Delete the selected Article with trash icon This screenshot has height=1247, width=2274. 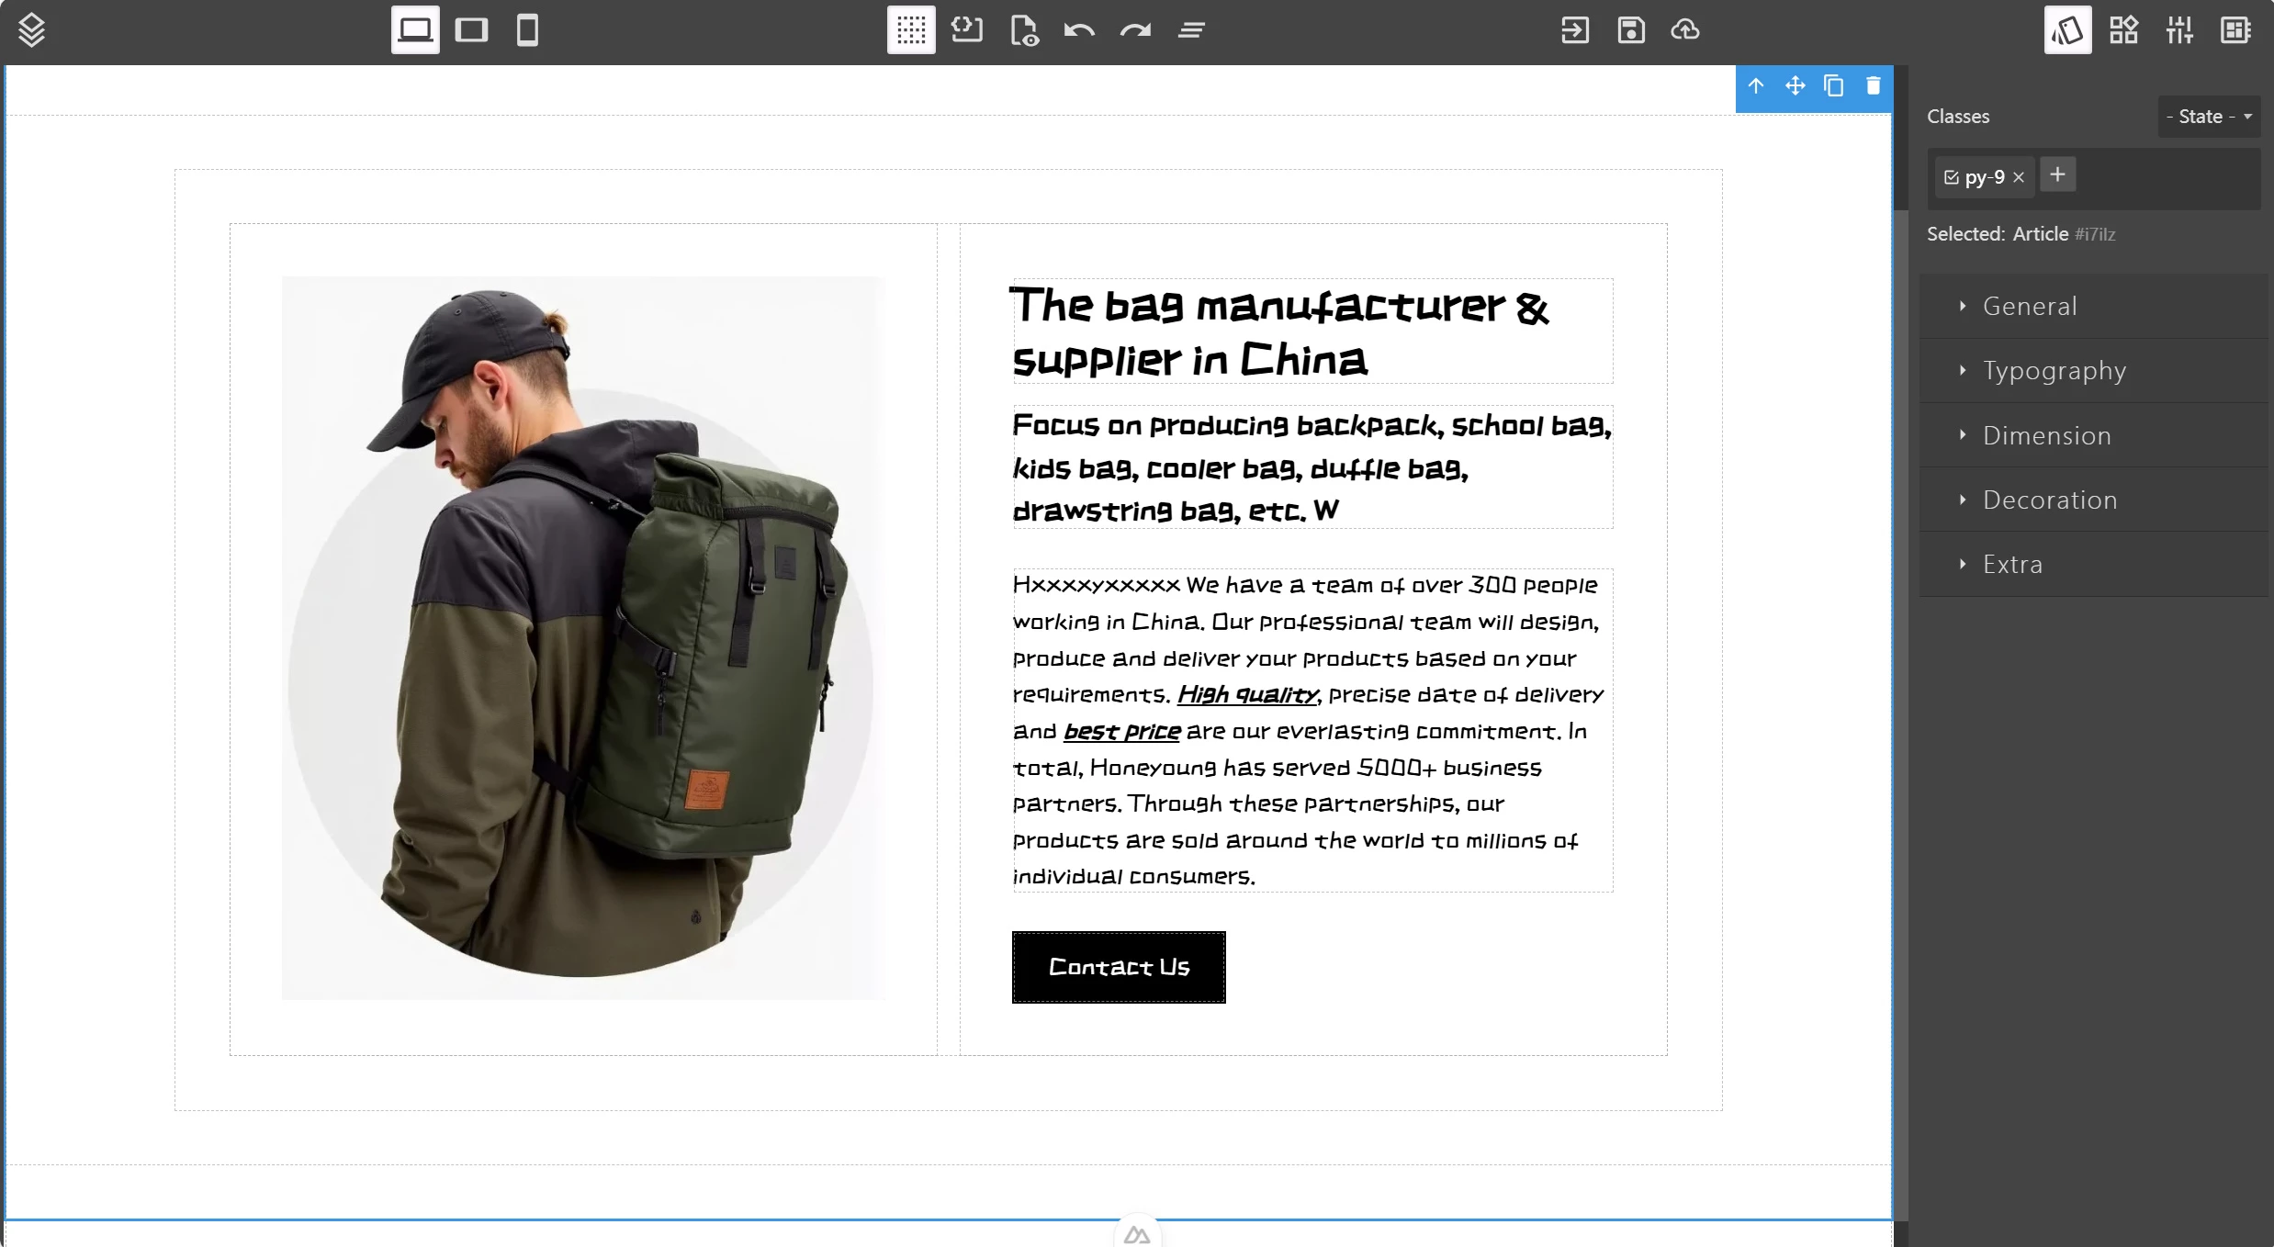point(1874,86)
